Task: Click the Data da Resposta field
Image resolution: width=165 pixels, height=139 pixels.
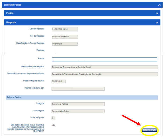Action: 64,29
